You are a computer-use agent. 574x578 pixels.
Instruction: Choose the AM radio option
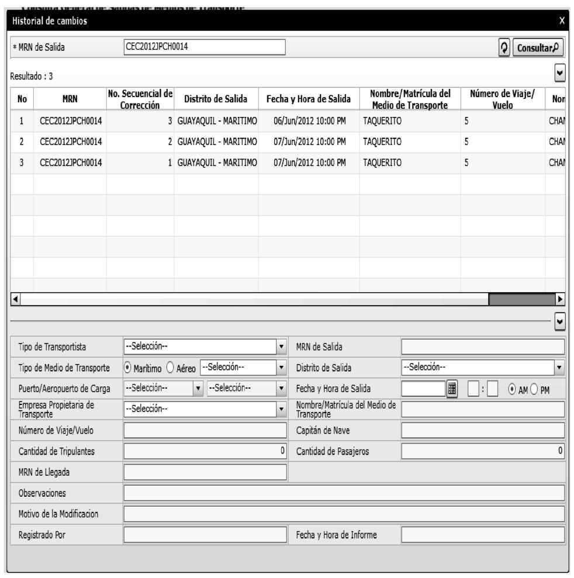pyautogui.click(x=511, y=389)
